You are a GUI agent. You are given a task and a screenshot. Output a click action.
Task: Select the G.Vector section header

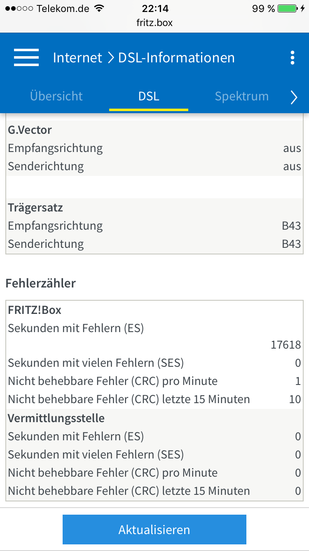click(x=30, y=130)
